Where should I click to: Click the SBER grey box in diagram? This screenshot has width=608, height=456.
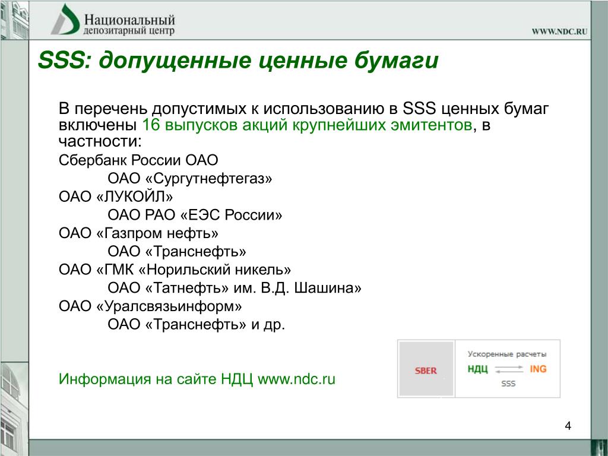[426, 369]
